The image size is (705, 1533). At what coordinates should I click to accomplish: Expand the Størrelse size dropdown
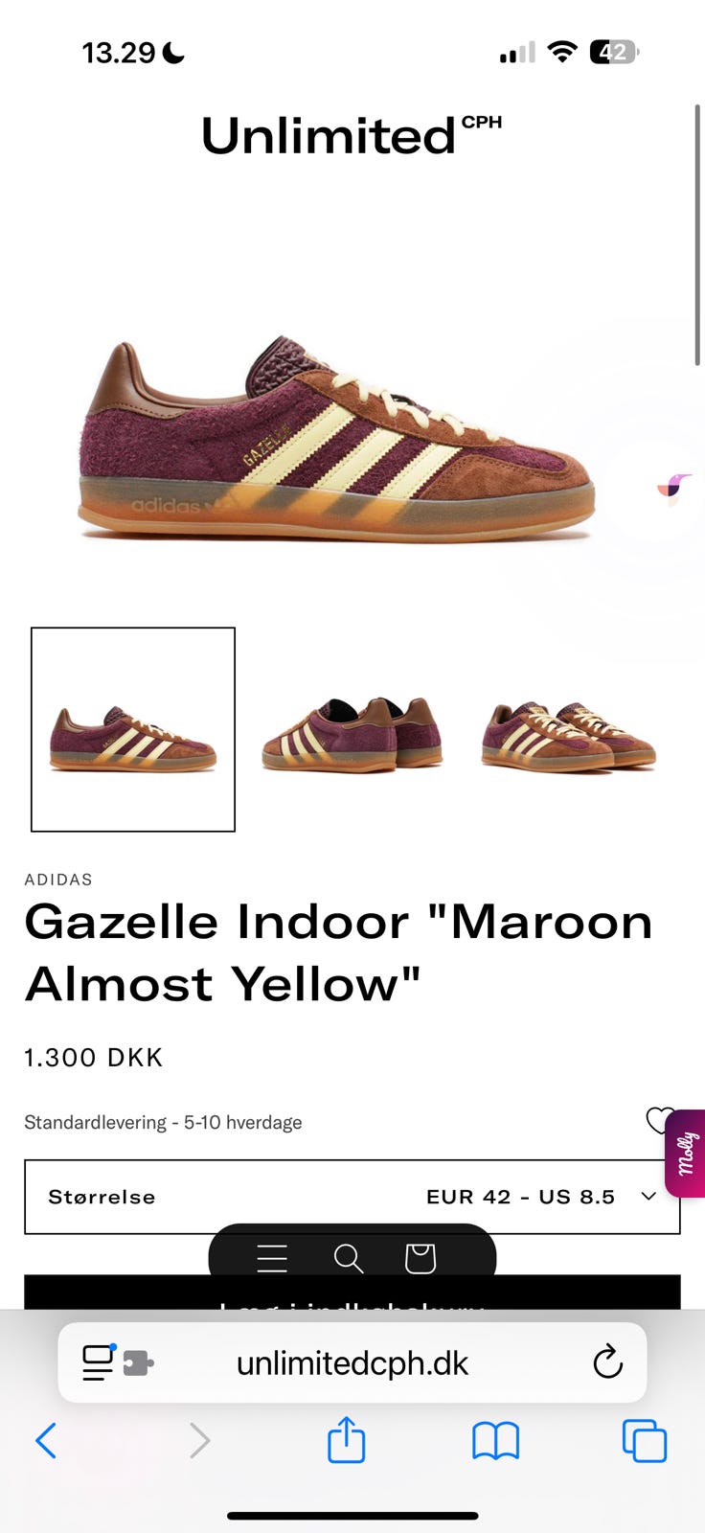[352, 1197]
